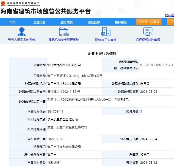The height and width of the screenshot is (166, 174).
Task: Select 海口市住房和城乡建设局 in 处罚(处理)机构 row
Action: 64,84
